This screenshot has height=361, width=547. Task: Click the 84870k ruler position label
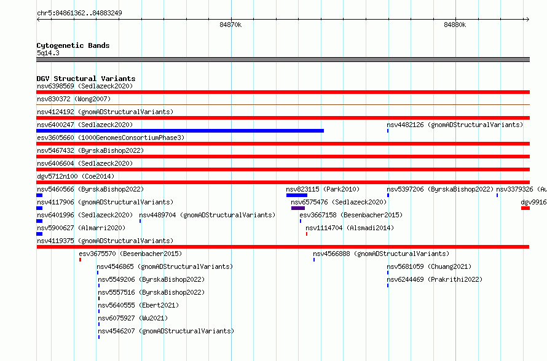[230, 25]
